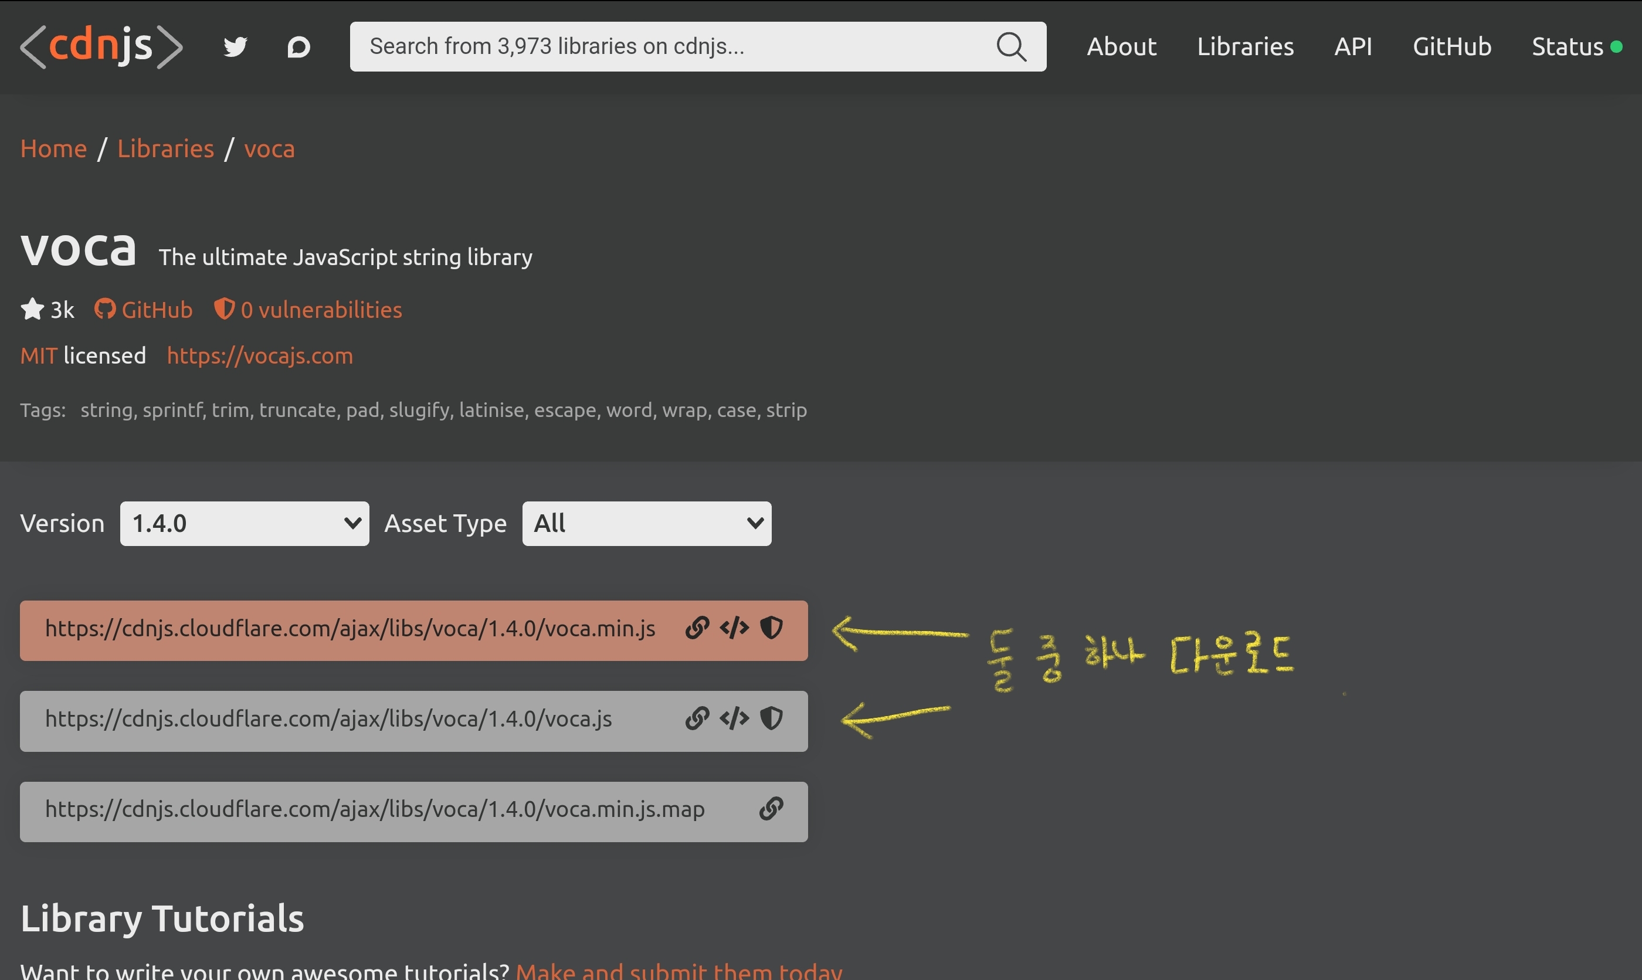
Task: Open the Version 1.4.0 dropdown
Action: click(x=245, y=524)
